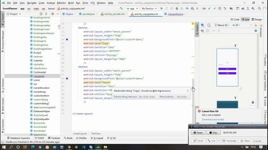The height and width of the screenshot is (150, 268).
Task: Switch editor to Design view
Action: coord(257,20)
